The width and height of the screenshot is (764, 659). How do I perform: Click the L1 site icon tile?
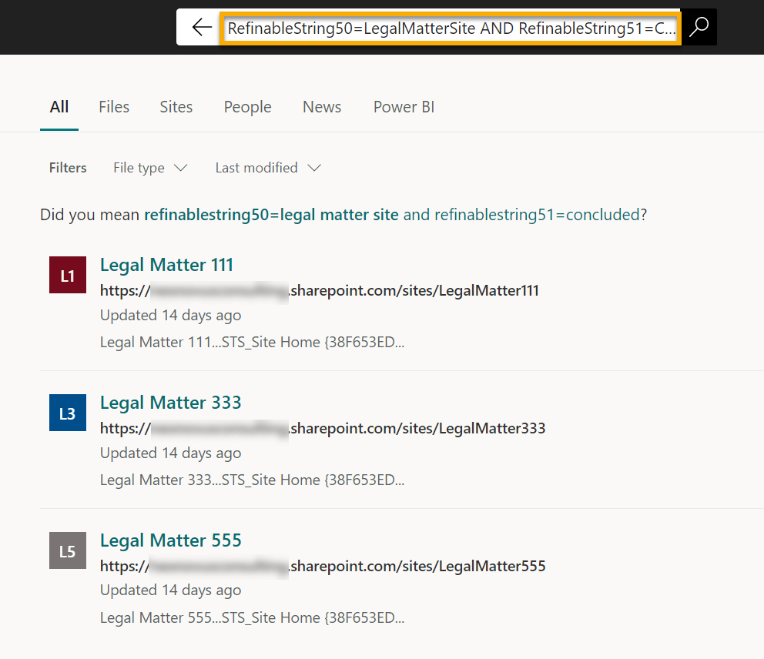click(x=68, y=275)
